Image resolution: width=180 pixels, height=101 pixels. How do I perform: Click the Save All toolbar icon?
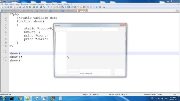point(11,7)
